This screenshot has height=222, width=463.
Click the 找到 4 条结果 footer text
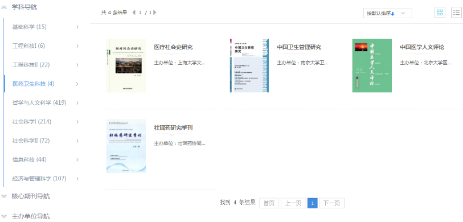coord(237,203)
